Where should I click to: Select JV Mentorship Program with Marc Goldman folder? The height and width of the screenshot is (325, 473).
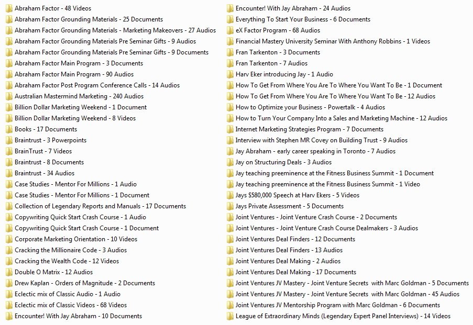pos(338,306)
